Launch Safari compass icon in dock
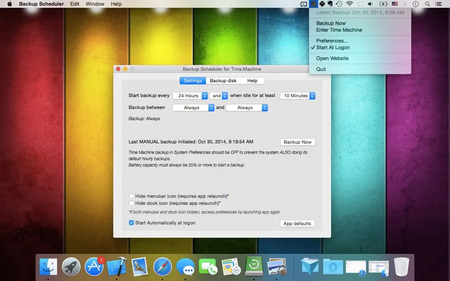450x281 pixels. 163,267
